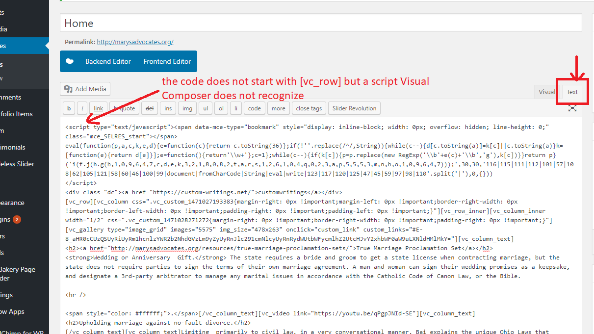The image size is (594, 334).
Task: Toggle distraction-free fullscreen icon
Action: [572, 108]
